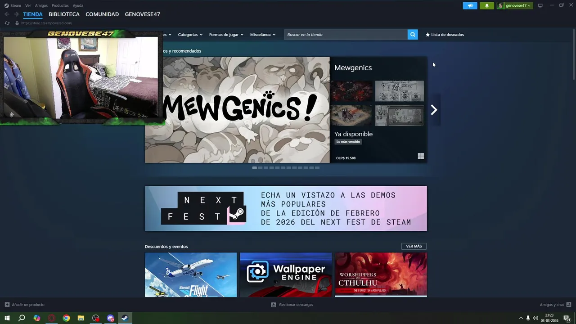Select the highlighted active carousel dot

(x=255, y=168)
